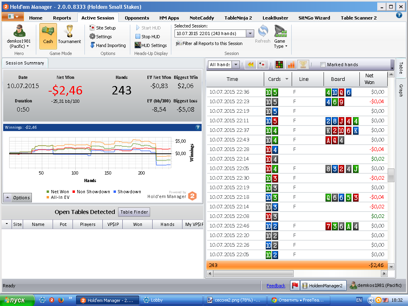Image resolution: width=408 pixels, height=306 pixels.
Task: Open the TableNinja 2 tab
Action: pyautogui.click(x=238, y=18)
